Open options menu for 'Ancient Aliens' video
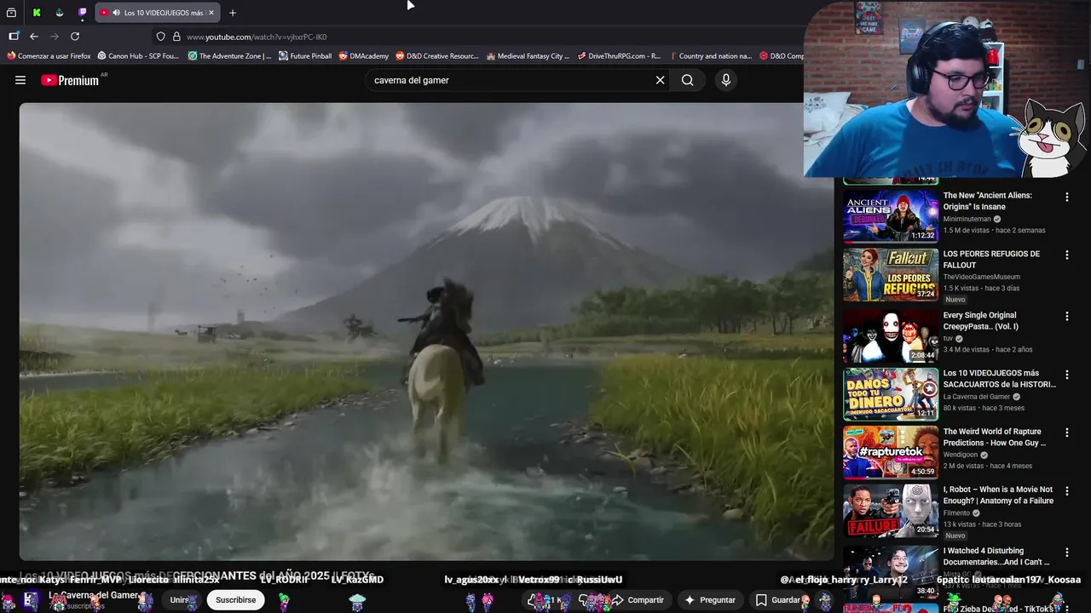Image resolution: width=1091 pixels, height=613 pixels. (x=1066, y=197)
